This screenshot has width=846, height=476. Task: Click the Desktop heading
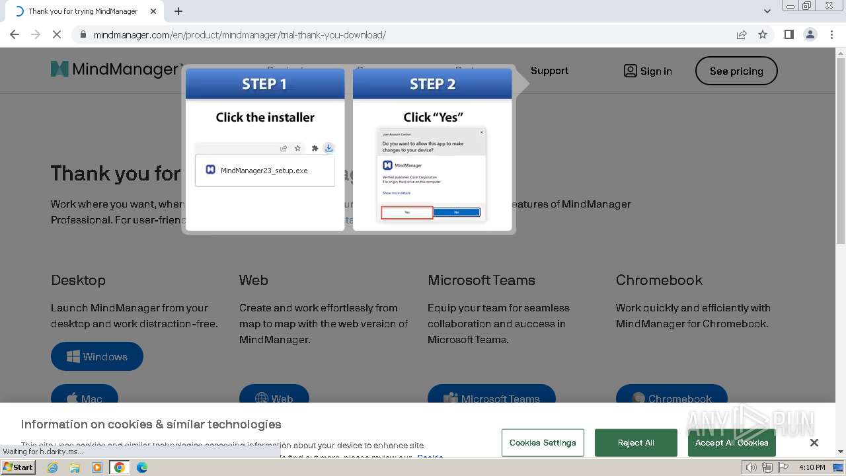[78, 280]
